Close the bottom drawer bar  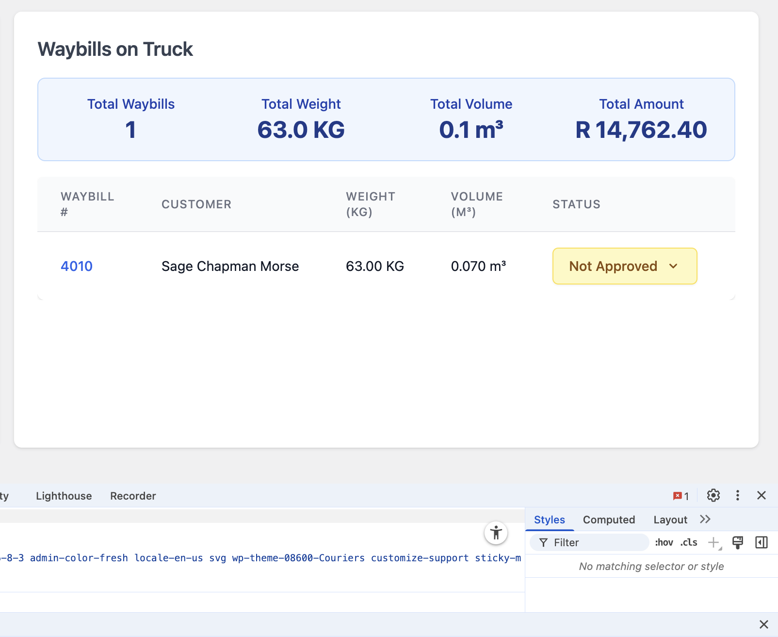764,624
